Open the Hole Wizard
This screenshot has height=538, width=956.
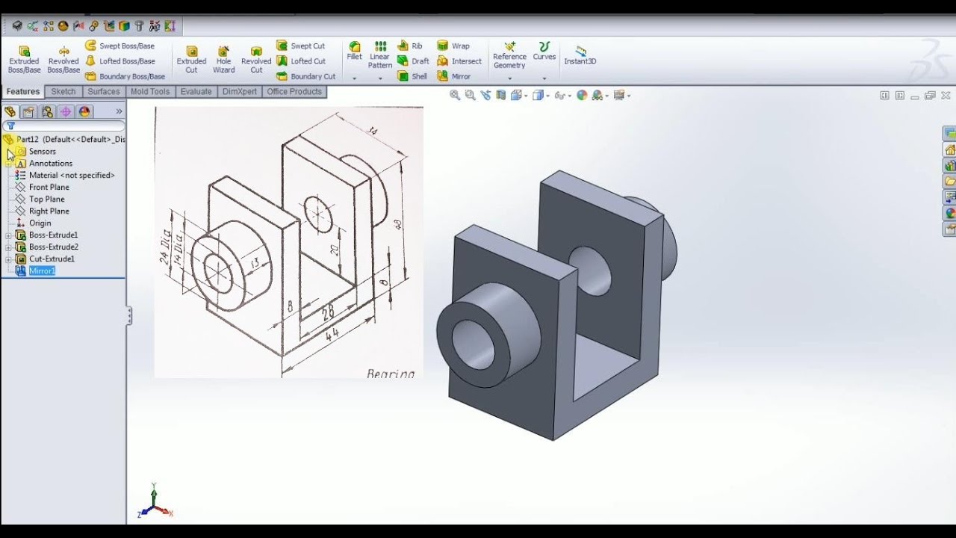223,59
